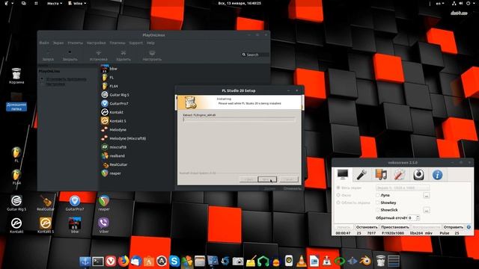The image size is (479, 269).
Task: Open the blue info tab in vokoscreen
Action: 437,175
